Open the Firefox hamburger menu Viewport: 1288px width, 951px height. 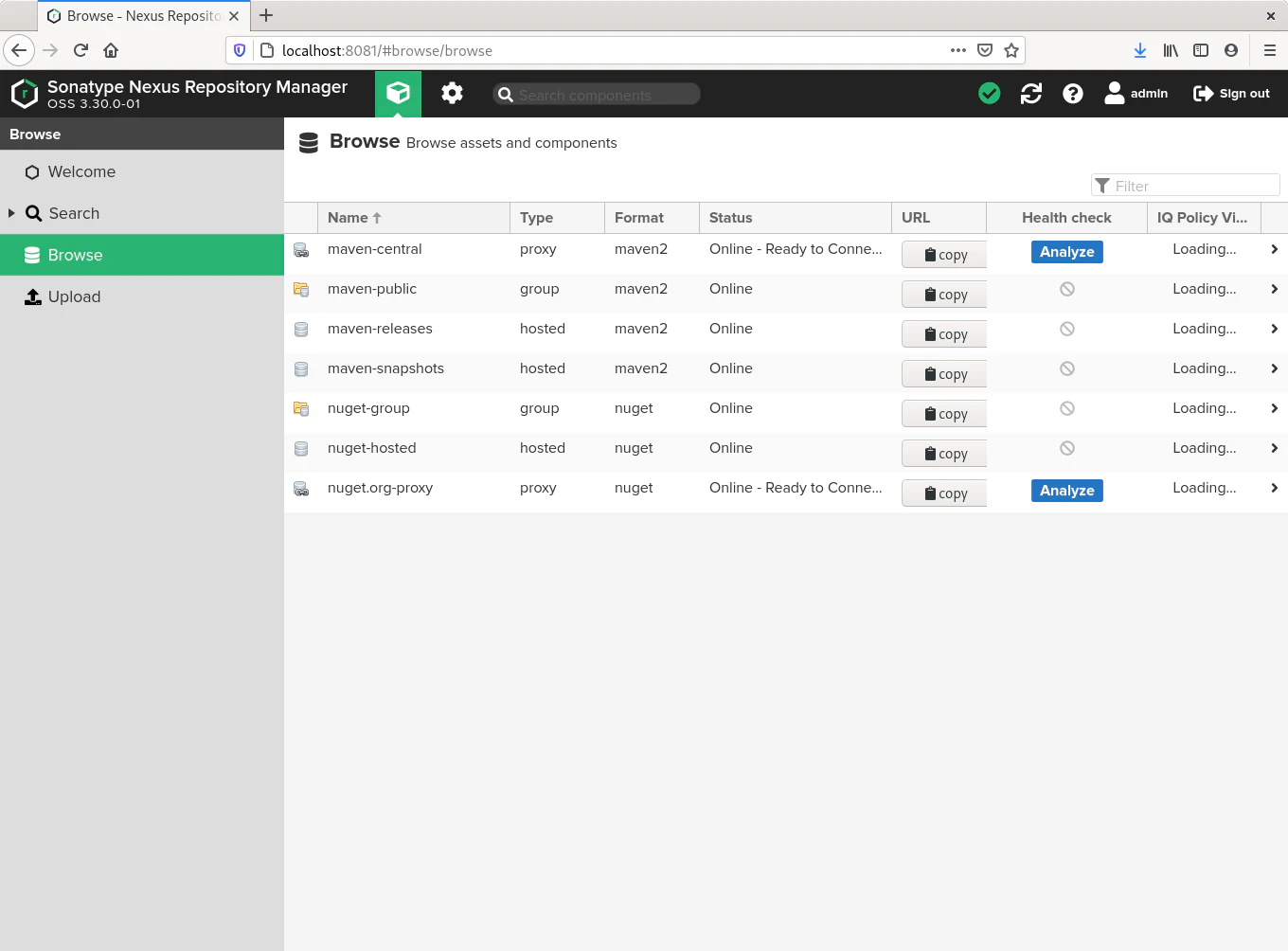point(1269,50)
